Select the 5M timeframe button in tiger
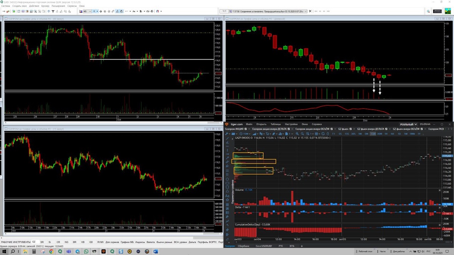The image size is (454, 255). point(365,134)
